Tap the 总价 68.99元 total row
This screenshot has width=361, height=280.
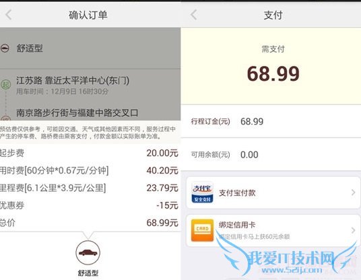click(x=89, y=223)
